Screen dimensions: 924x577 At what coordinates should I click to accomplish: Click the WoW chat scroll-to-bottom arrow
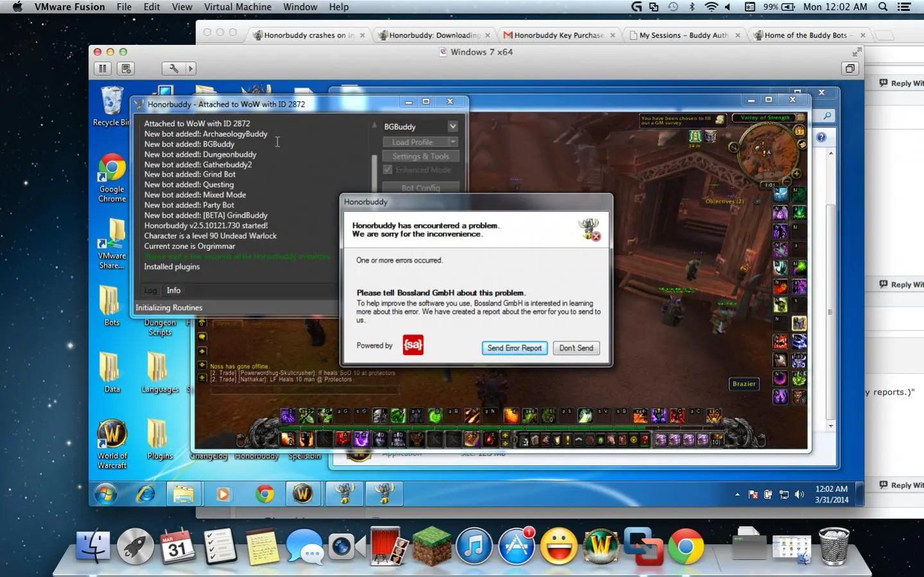202,379
